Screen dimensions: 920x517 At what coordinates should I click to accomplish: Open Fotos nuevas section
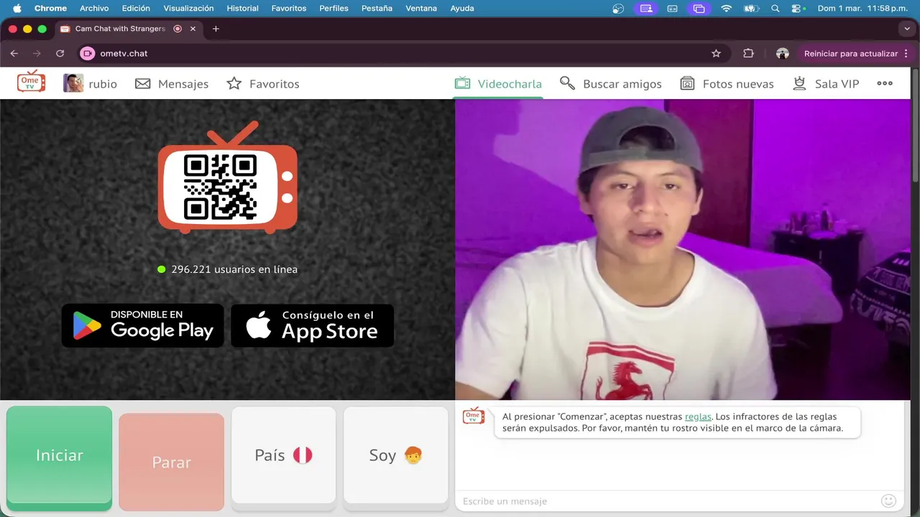click(727, 84)
